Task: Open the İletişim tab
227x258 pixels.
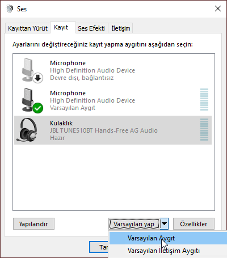Action: tap(120, 28)
